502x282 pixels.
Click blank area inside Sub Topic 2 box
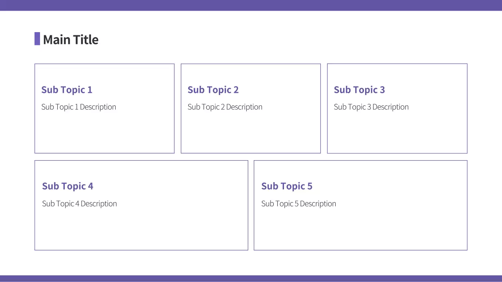point(251,133)
